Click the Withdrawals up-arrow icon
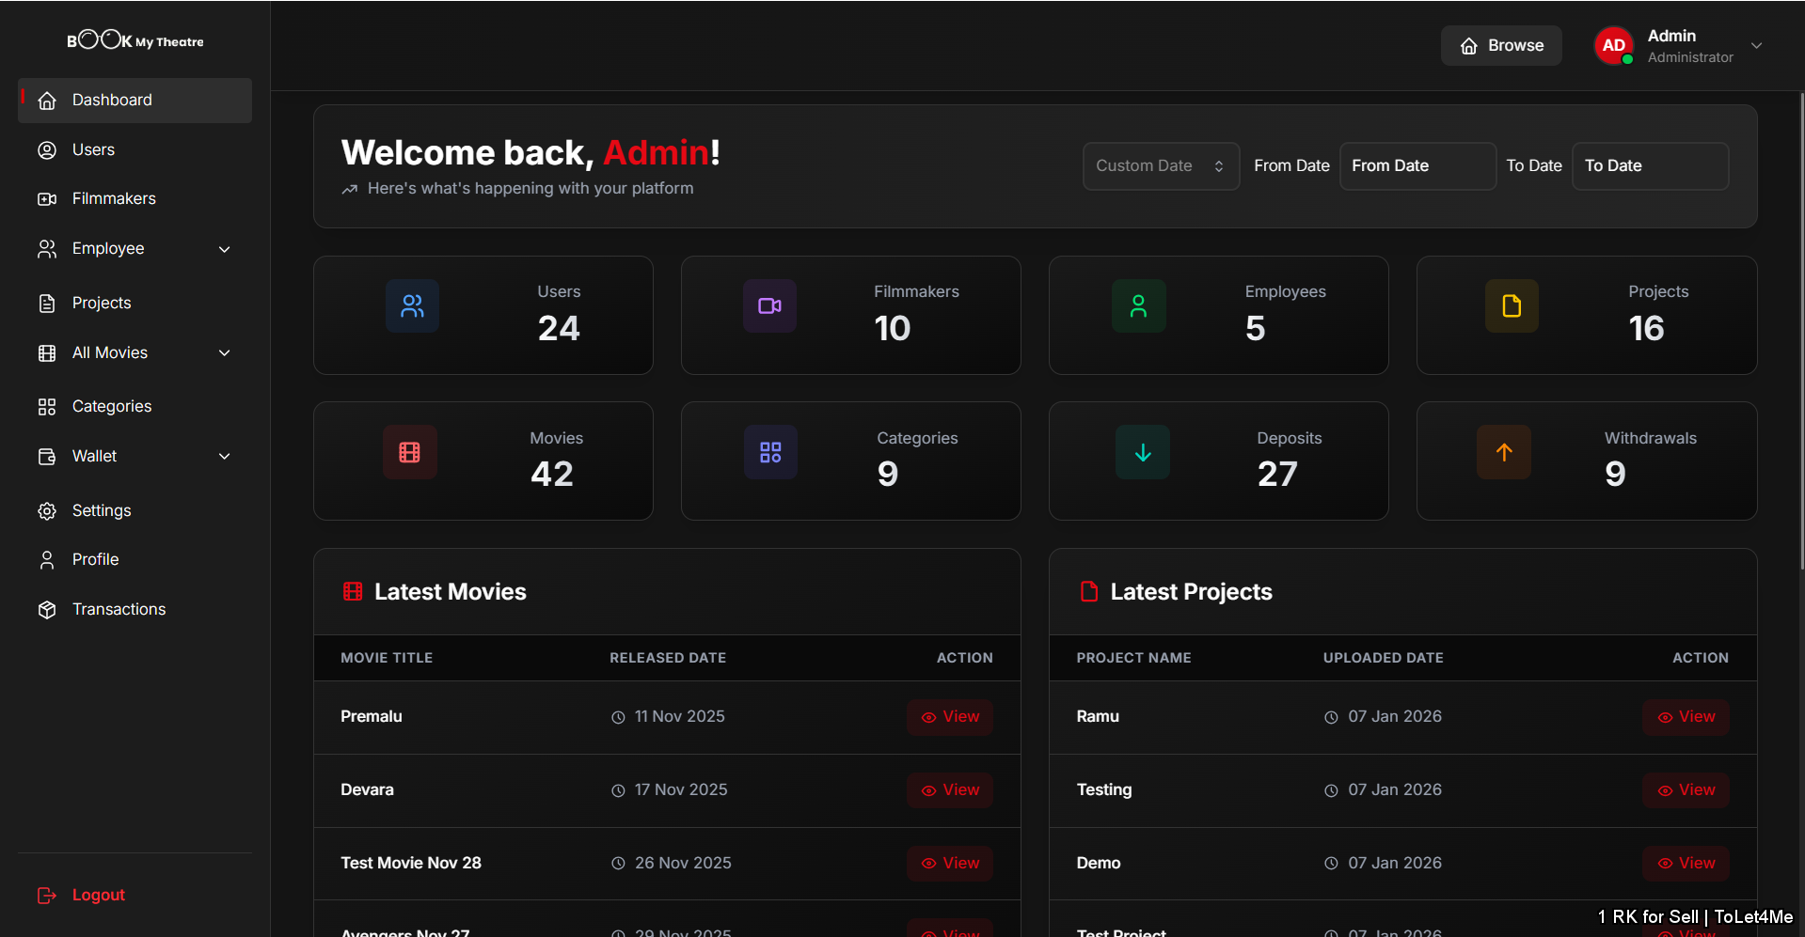The height and width of the screenshot is (937, 1805). [1504, 452]
